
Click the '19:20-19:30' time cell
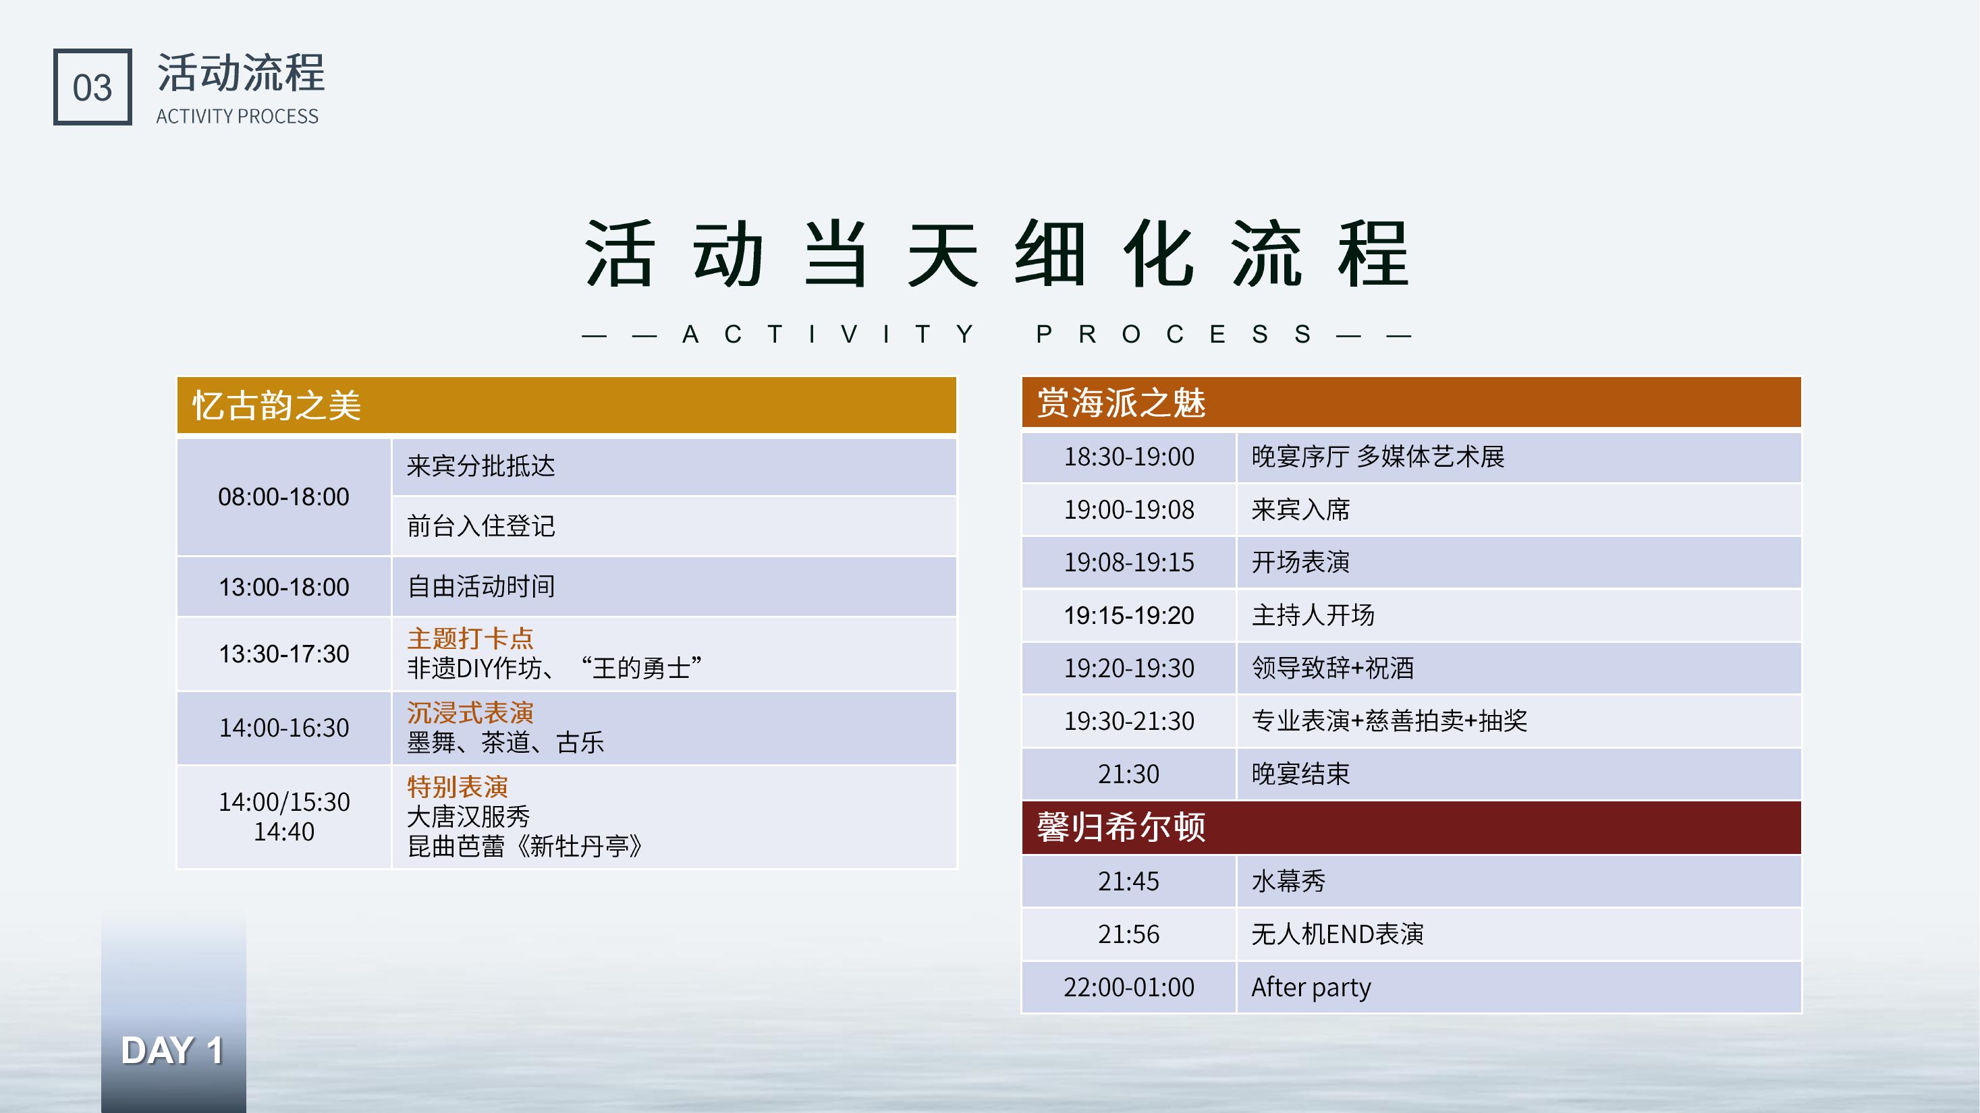point(1128,668)
